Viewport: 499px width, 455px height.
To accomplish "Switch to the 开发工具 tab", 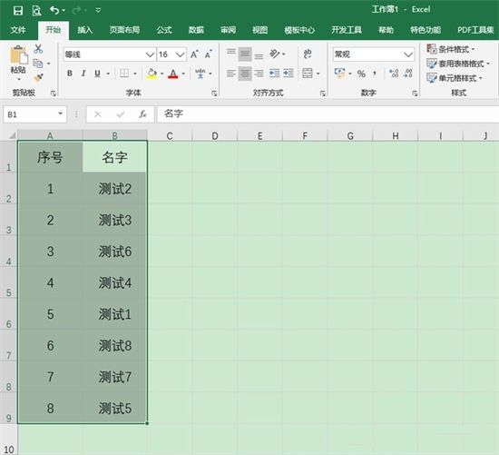I will pos(347,30).
